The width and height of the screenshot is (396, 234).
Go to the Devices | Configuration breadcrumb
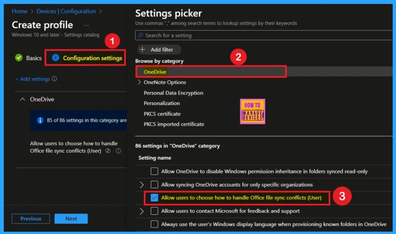[x=66, y=11]
